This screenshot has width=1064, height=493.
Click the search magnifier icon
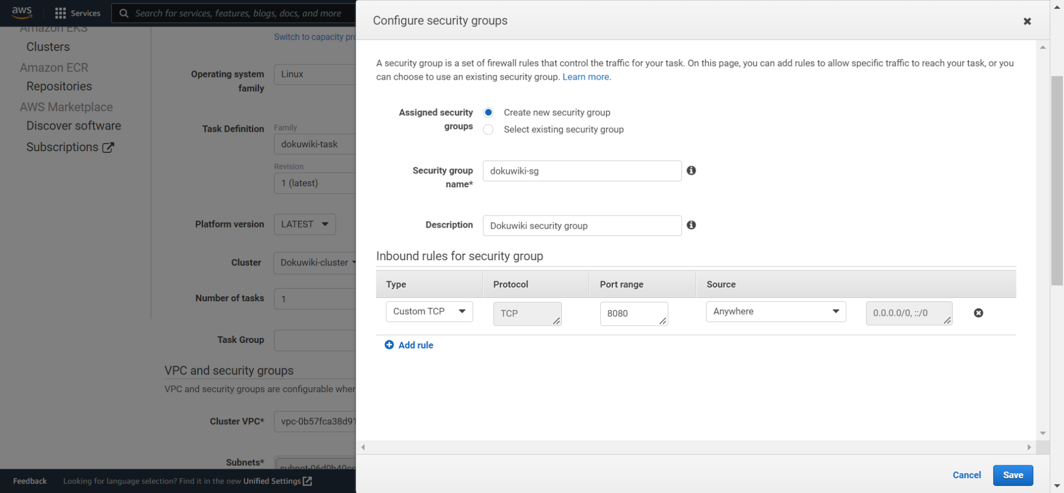point(124,13)
